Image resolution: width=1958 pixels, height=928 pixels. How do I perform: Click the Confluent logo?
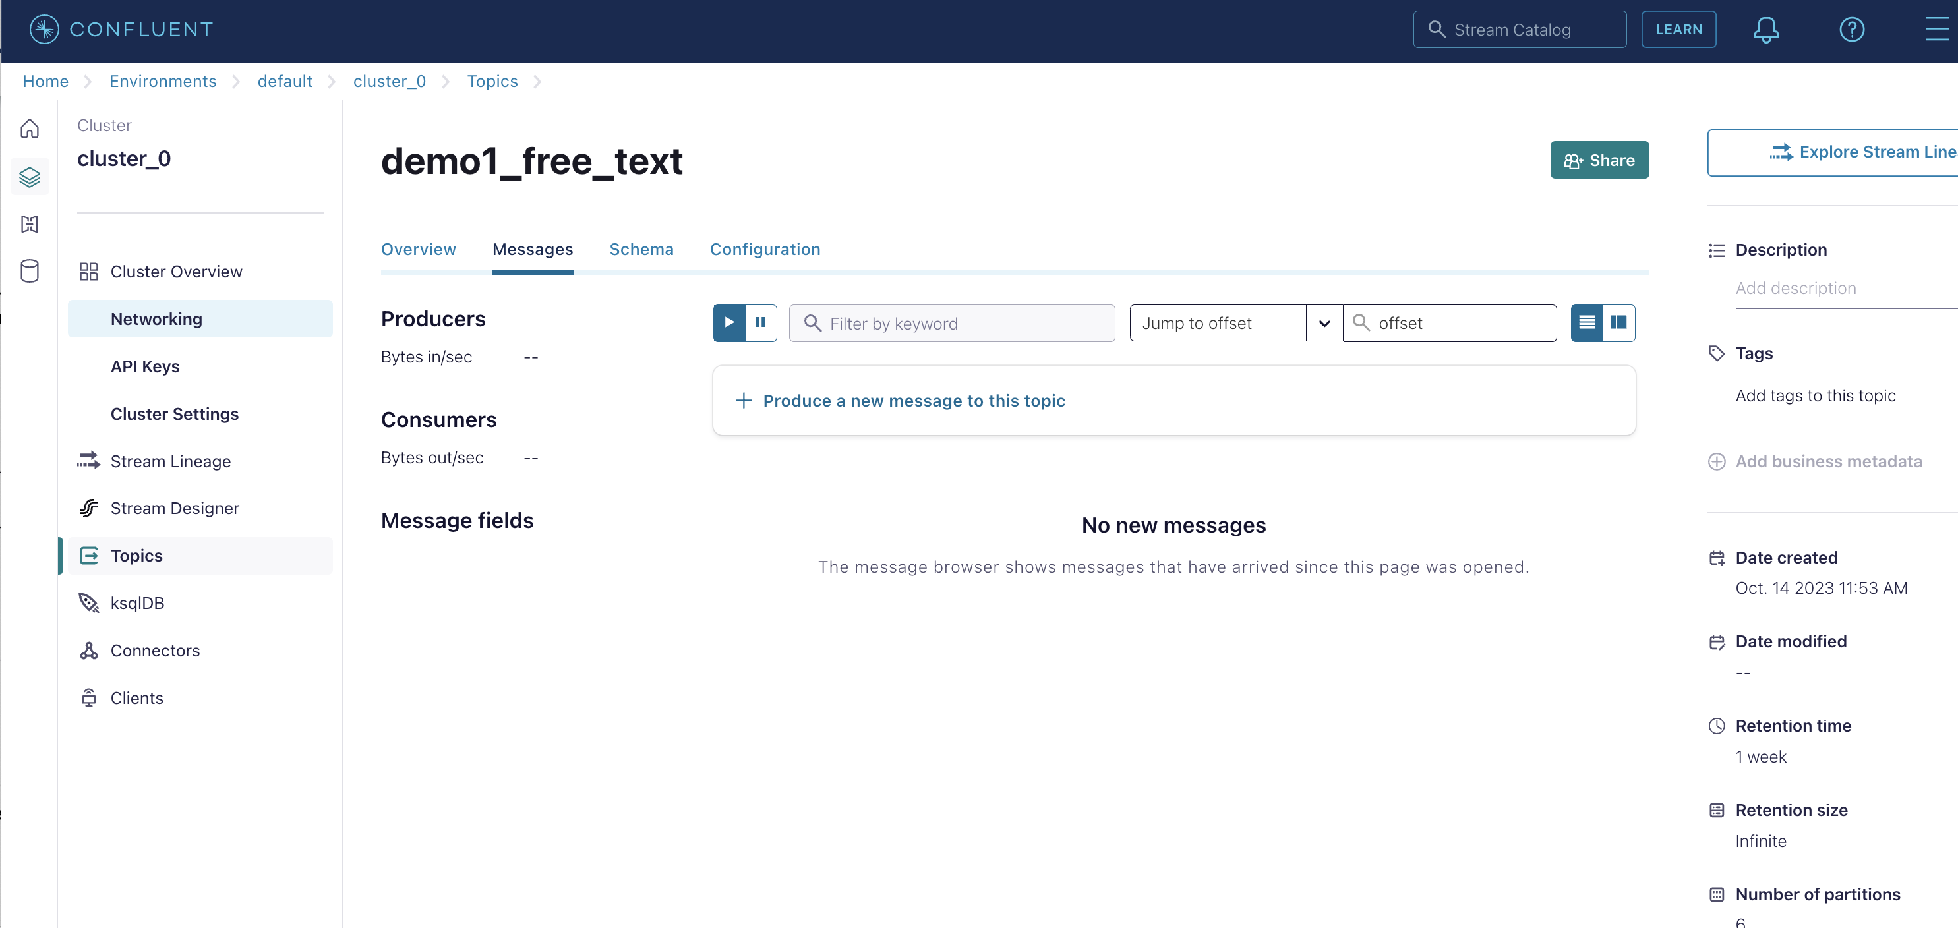pyautogui.click(x=121, y=30)
